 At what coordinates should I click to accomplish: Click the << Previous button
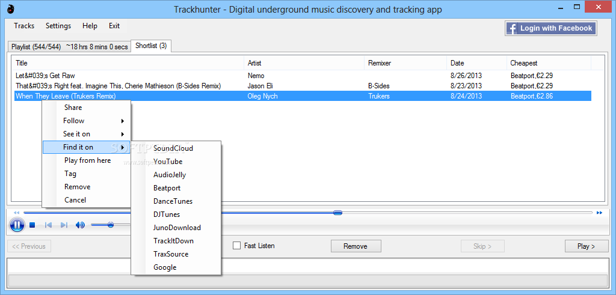pos(29,246)
